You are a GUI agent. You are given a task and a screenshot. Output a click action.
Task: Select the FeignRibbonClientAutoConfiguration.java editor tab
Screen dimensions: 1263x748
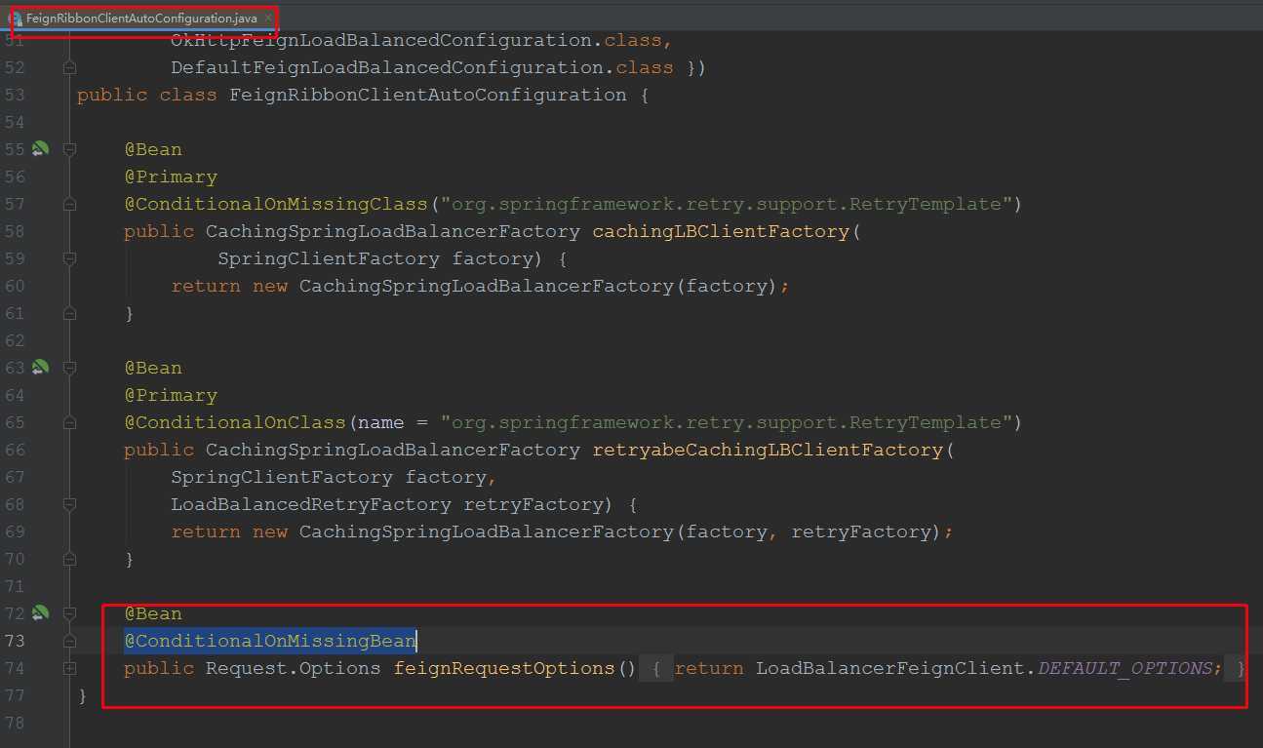[x=141, y=19]
